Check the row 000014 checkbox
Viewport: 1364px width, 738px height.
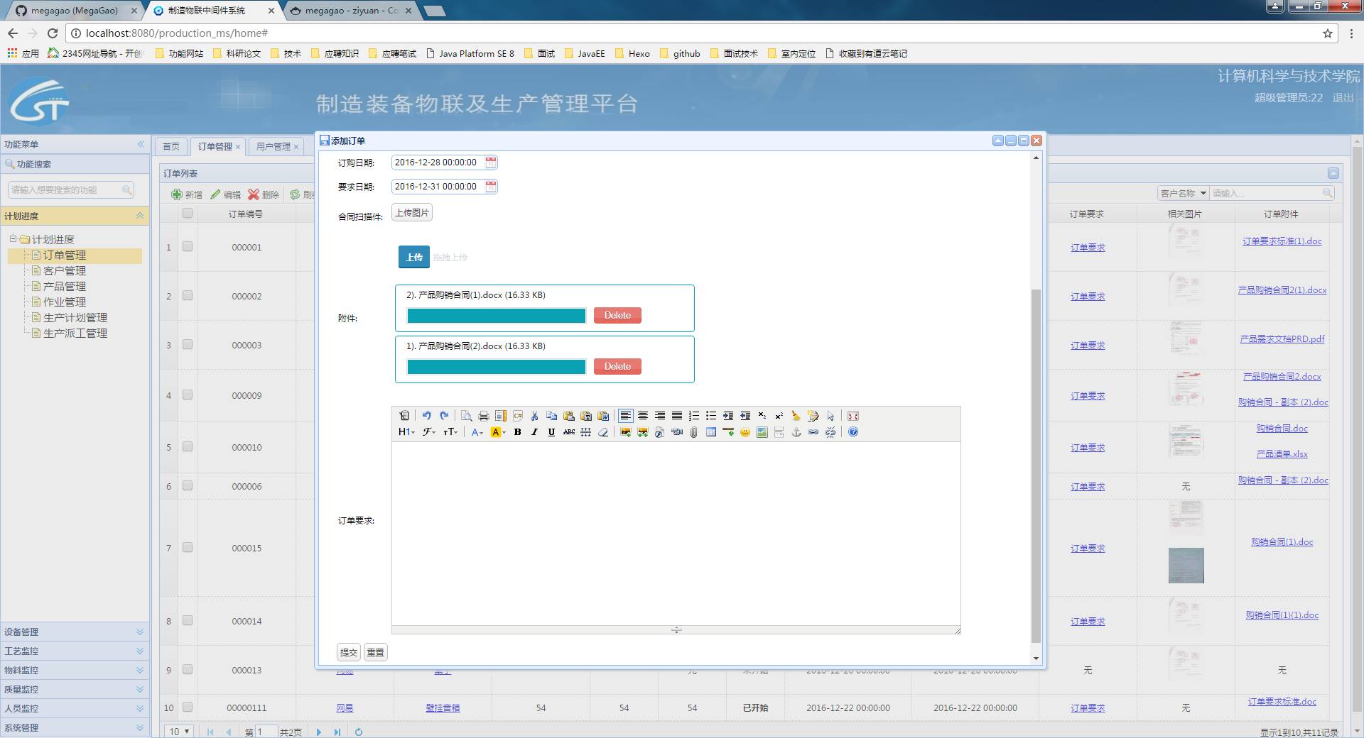(188, 620)
